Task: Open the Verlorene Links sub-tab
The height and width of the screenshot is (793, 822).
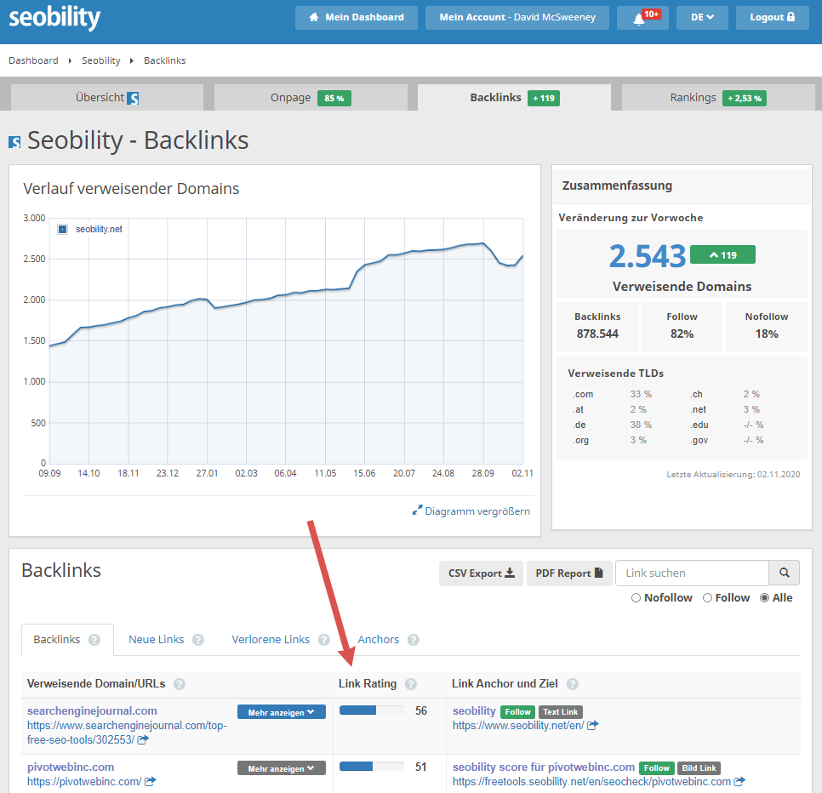Action: [271, 640]
